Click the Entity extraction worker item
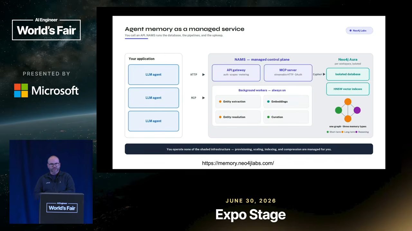The image size is (412, 231). [238, 102]
